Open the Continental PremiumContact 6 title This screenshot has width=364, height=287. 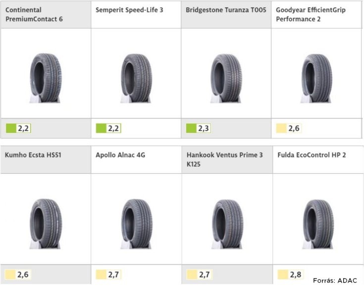click(34, 14)
